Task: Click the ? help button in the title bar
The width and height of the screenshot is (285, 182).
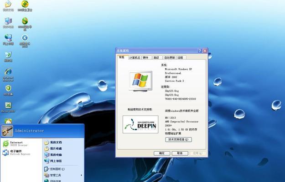Action: pos(200,51)
